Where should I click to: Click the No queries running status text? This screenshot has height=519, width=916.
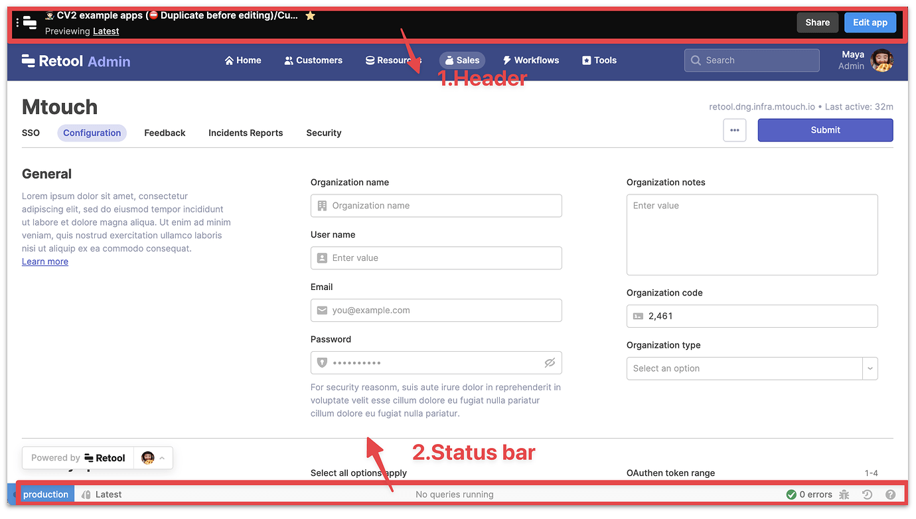pos(455,494)
